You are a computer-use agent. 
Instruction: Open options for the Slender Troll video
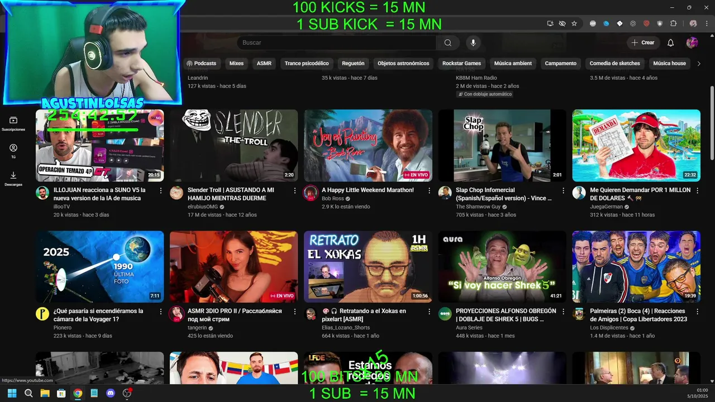pos(295,191)
